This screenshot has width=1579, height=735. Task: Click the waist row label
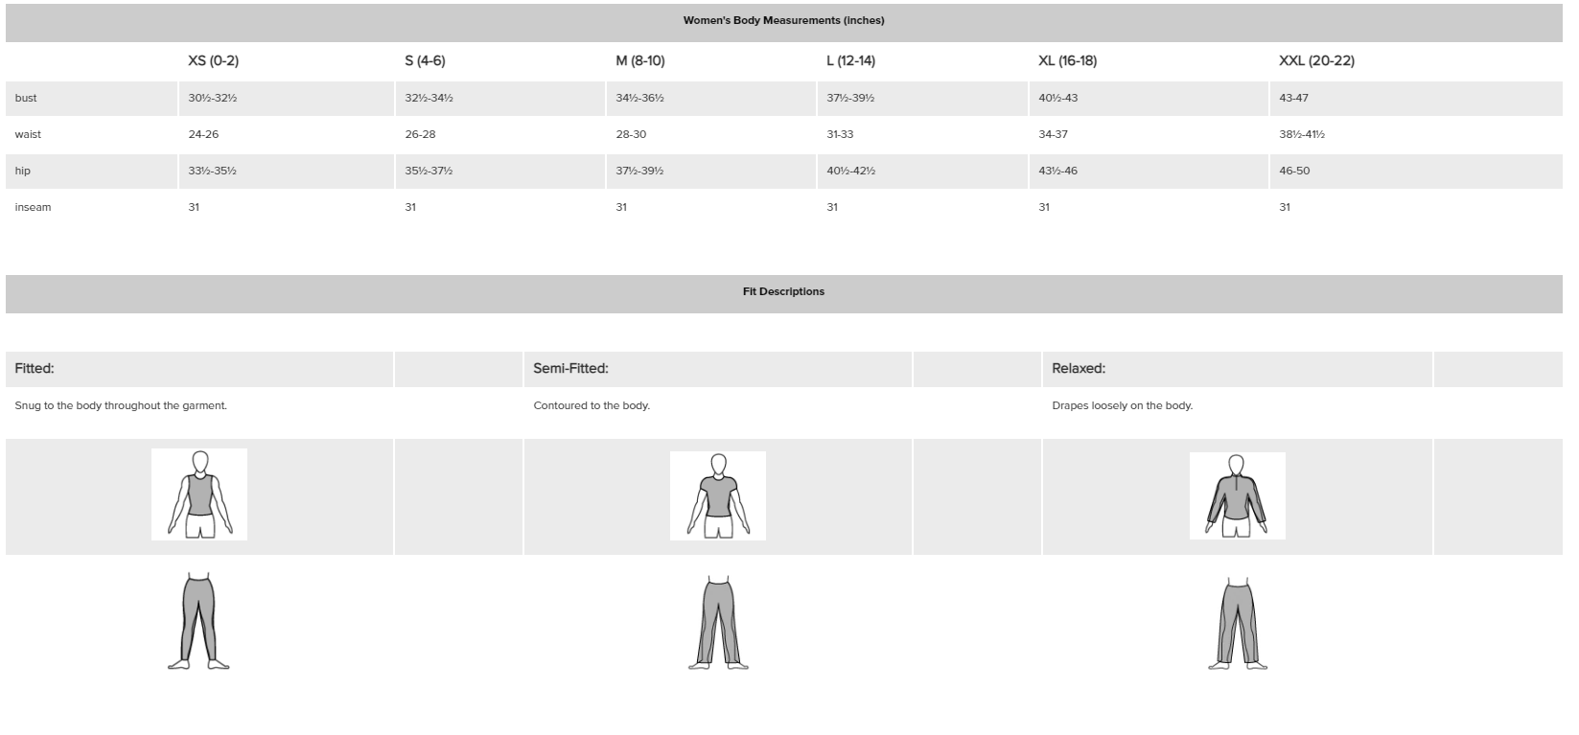coord(28,134)
